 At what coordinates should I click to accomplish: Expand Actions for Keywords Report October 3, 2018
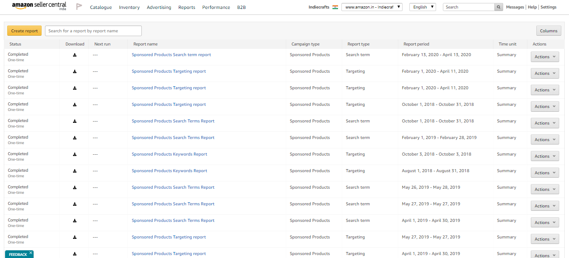click(545, 156)
